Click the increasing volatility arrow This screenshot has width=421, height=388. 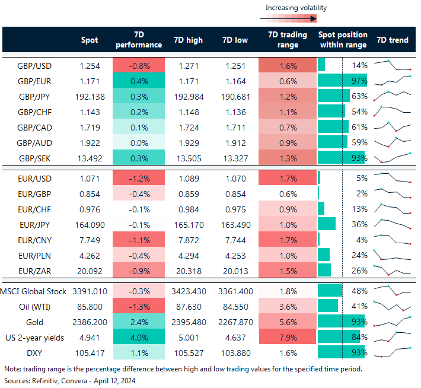click(x=295, y=19)
